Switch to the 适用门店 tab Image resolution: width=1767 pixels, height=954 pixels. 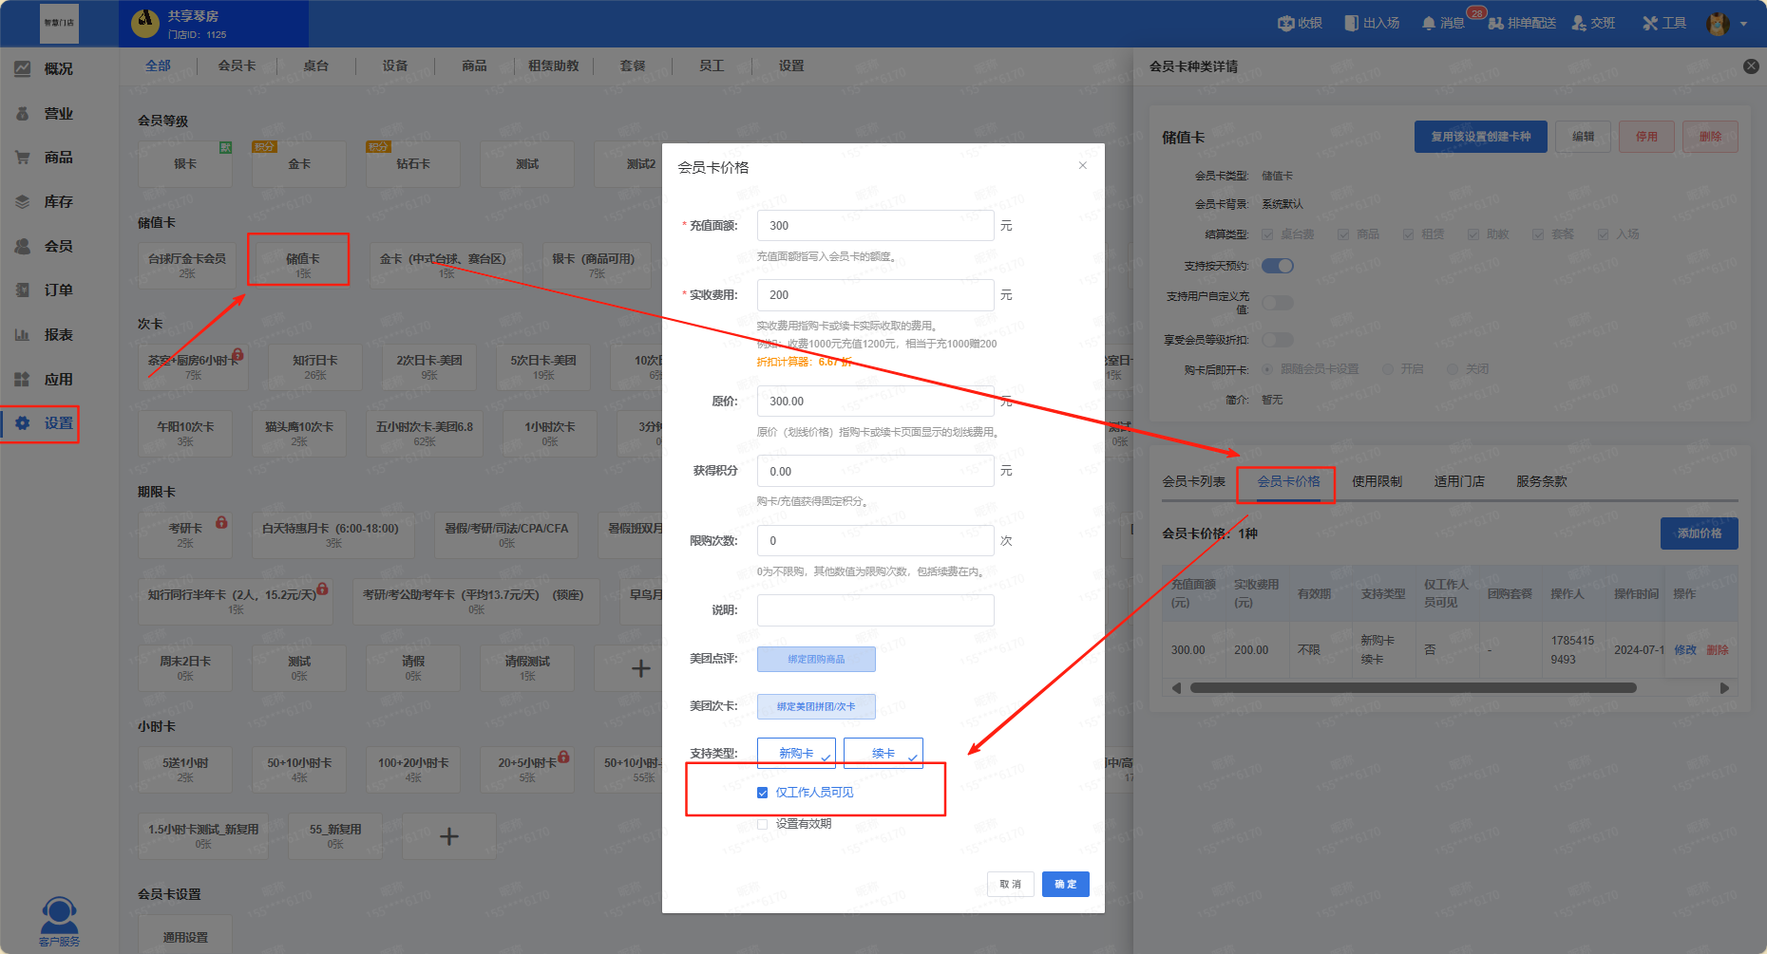pos(1459,481)
